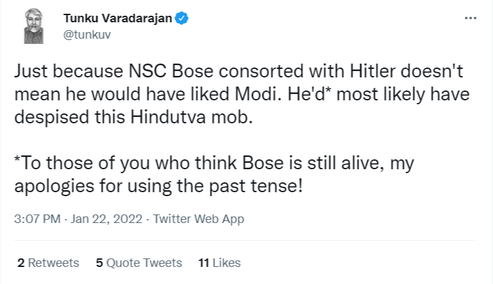This screenshot has height=284, width=493.
Task: Click the footnote line starting with asterisk
Action: (x=215, y=174)
